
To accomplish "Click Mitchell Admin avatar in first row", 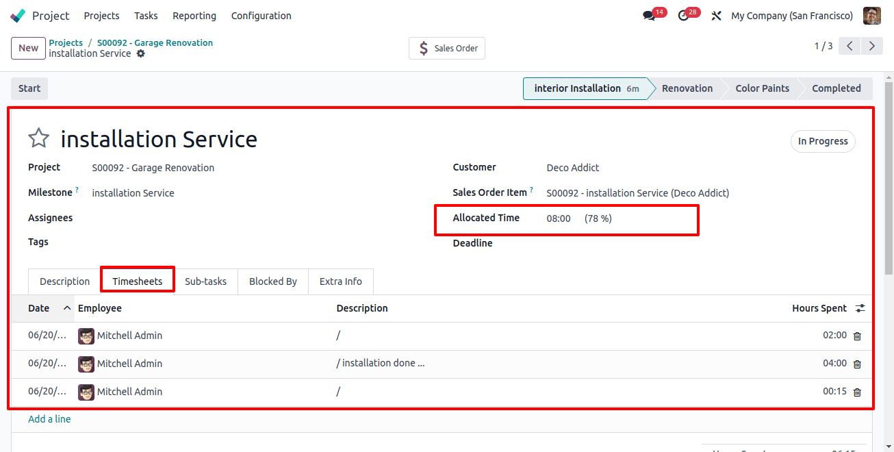I will point(86,336).
